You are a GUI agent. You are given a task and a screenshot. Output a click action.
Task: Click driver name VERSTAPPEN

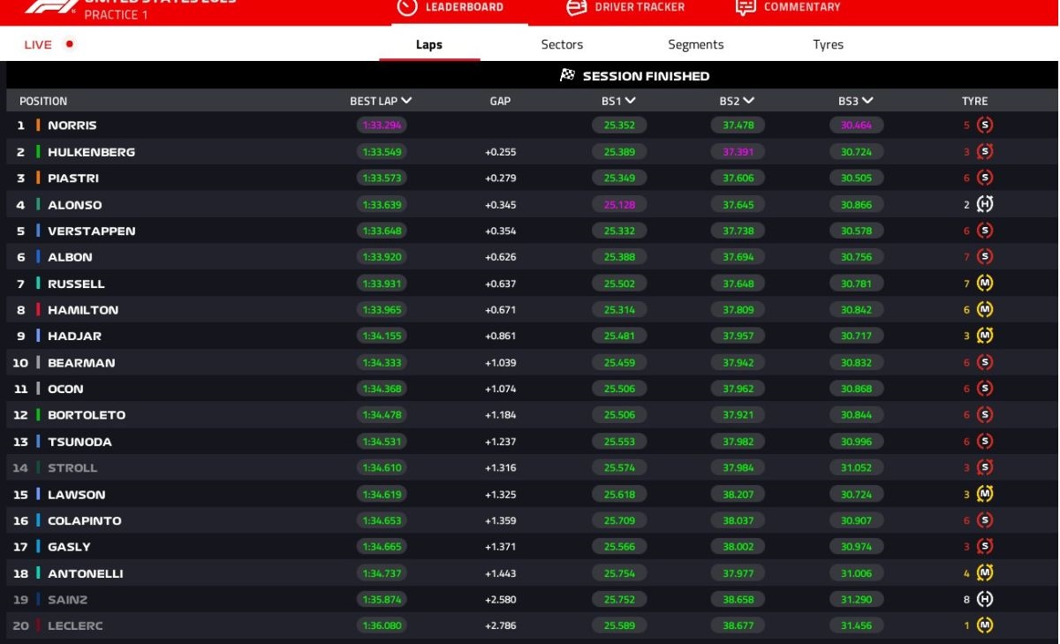(x=91, y=231)
